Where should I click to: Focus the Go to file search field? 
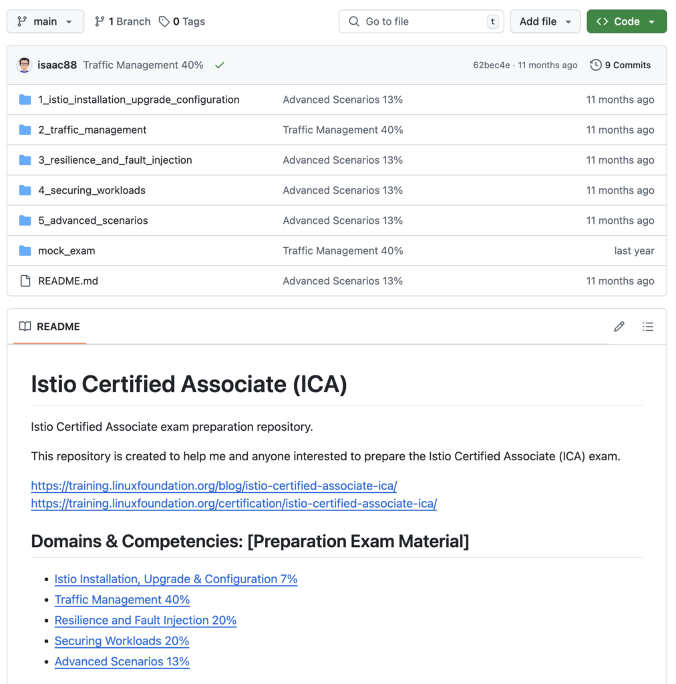[421, 21]
